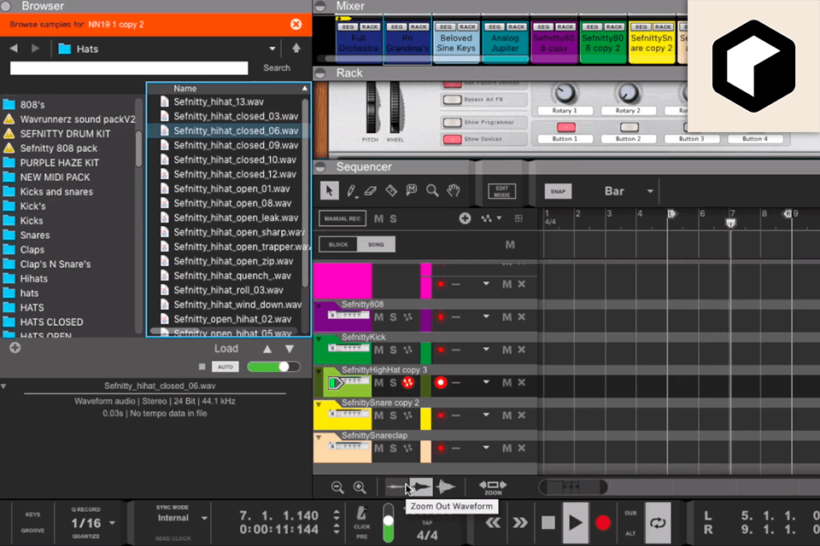Click the Load button in the browser
The image size is (820, 546).
point(225,348)
